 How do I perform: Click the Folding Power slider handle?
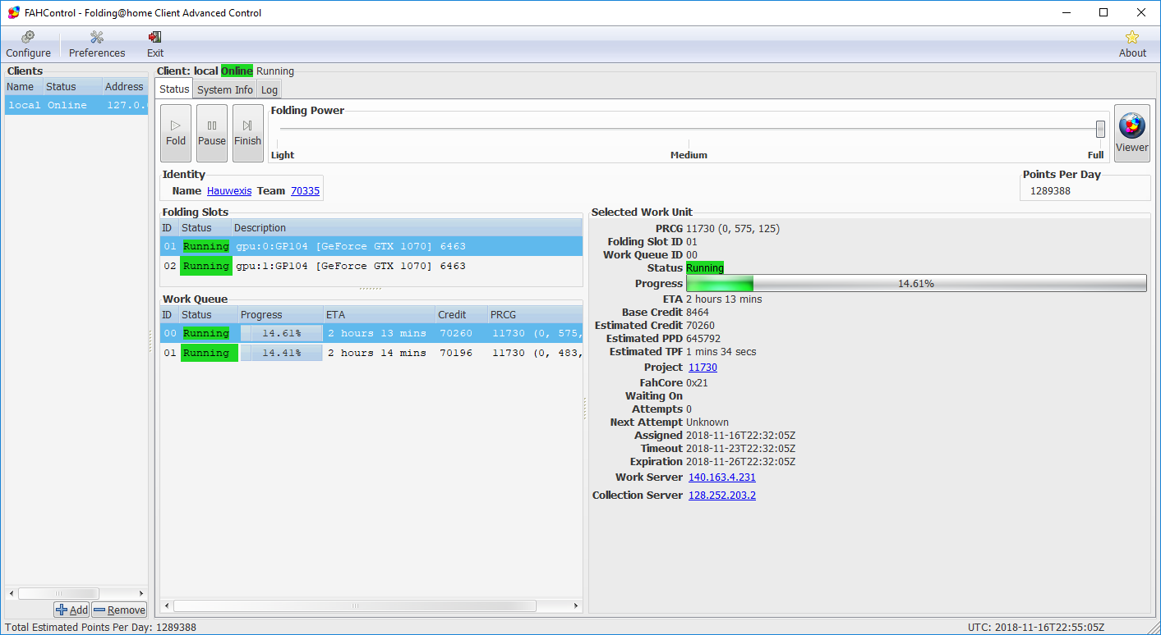(x=1100, y=129)
